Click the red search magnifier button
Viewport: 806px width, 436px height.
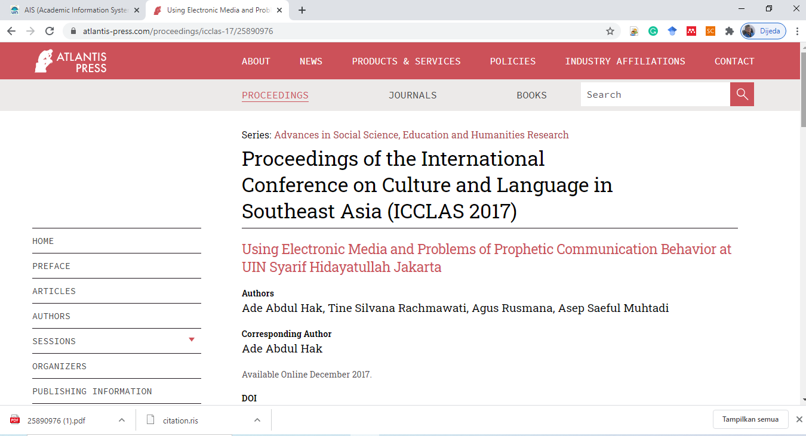pyautogui.click(x=742, y=94)
